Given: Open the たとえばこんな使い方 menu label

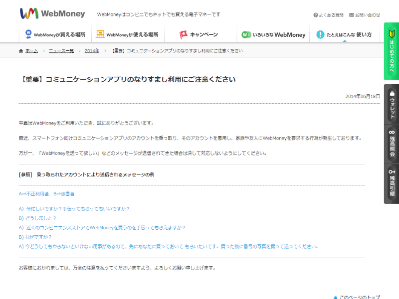Looking at the screenshot, I should tap(349, 35).
